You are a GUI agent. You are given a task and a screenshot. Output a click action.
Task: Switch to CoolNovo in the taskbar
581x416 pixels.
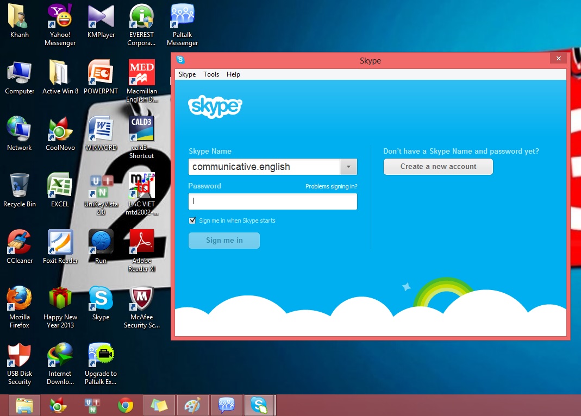(x=58, y=405)
